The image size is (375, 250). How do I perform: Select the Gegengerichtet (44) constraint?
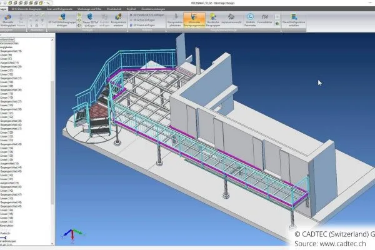click(11, 167)
